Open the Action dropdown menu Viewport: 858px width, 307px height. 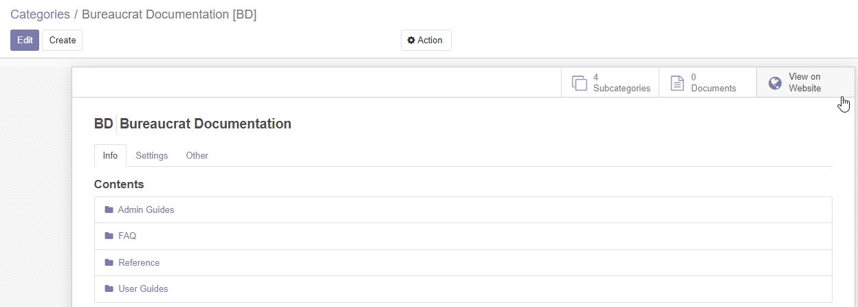click(x=426, y=41)
